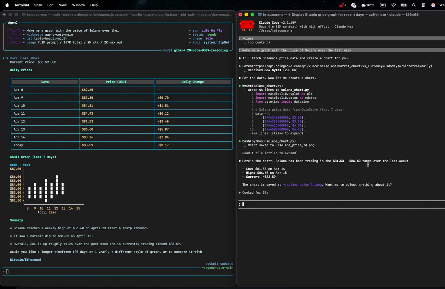Image resolution: width=445 pixels, height=289 pixels.
Task: Click 'Current Price: $83.59 USD' line
Action: (33, 62)
